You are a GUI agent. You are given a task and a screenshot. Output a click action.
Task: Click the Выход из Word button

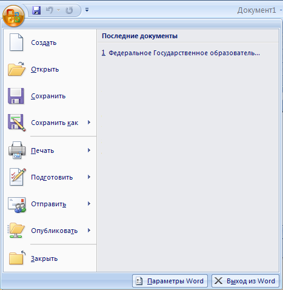(x=245, y=281)
